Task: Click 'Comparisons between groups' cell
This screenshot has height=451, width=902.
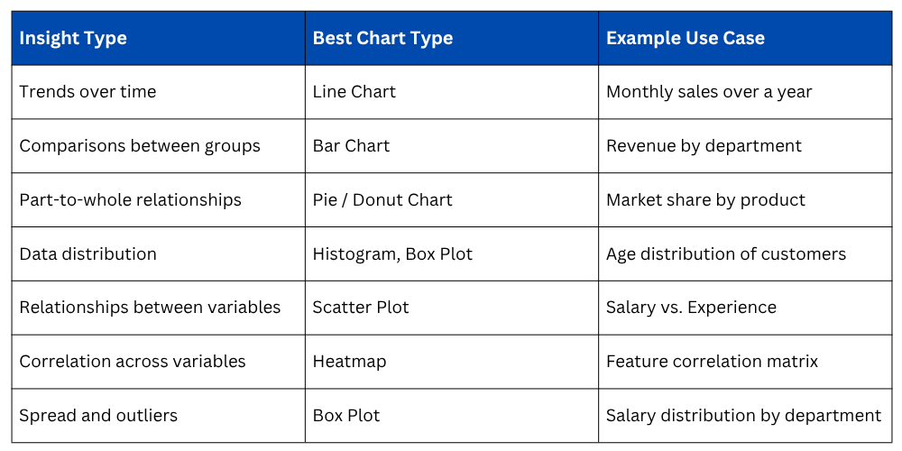Action: click(x=140, y=146)
